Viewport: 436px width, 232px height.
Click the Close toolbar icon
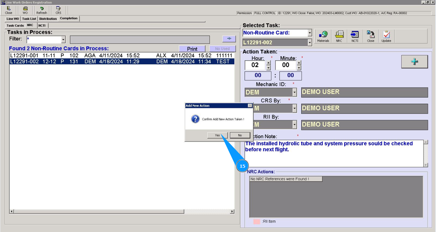point(9,10)
